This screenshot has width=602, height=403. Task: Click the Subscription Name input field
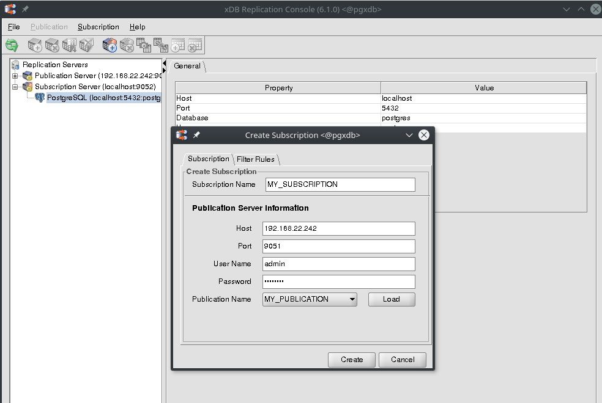340,184
